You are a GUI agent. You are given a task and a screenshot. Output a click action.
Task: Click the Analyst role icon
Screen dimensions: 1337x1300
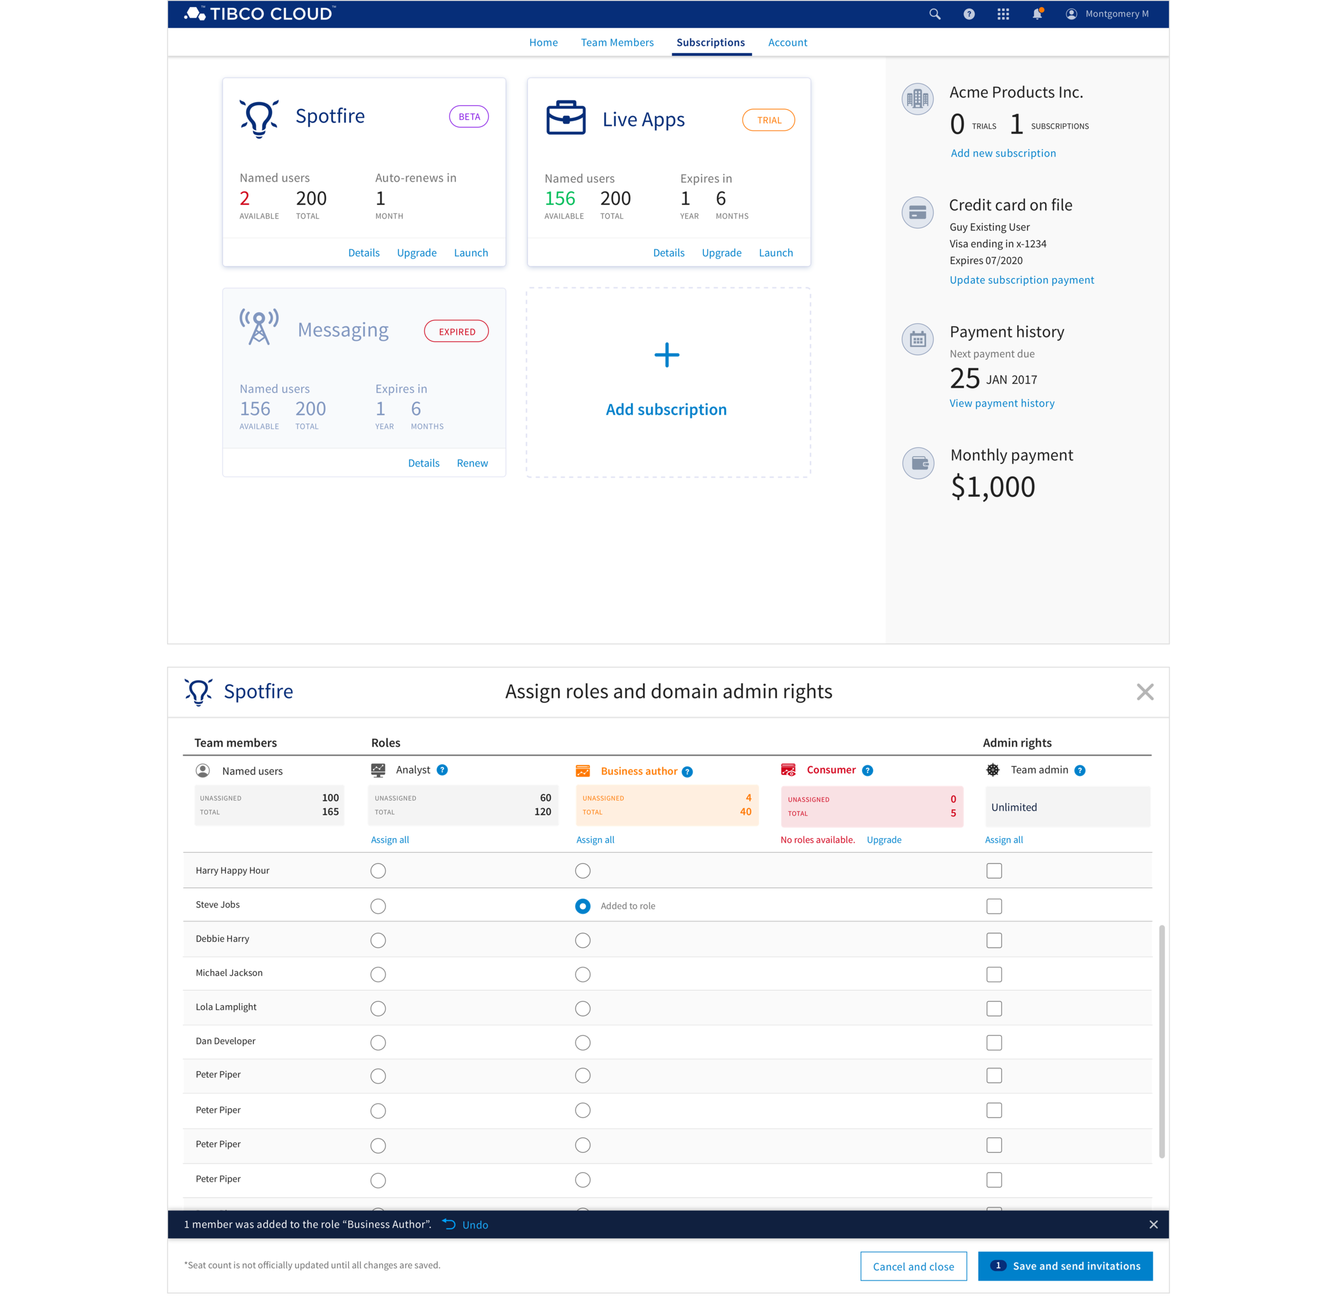pos(378,770)
